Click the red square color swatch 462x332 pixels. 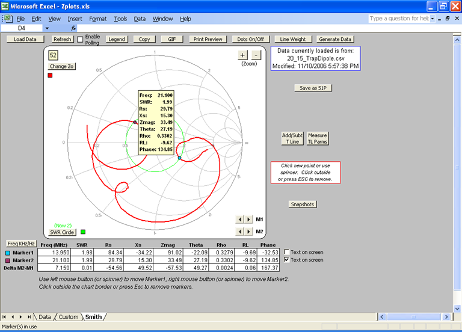(x=51, y=75)
